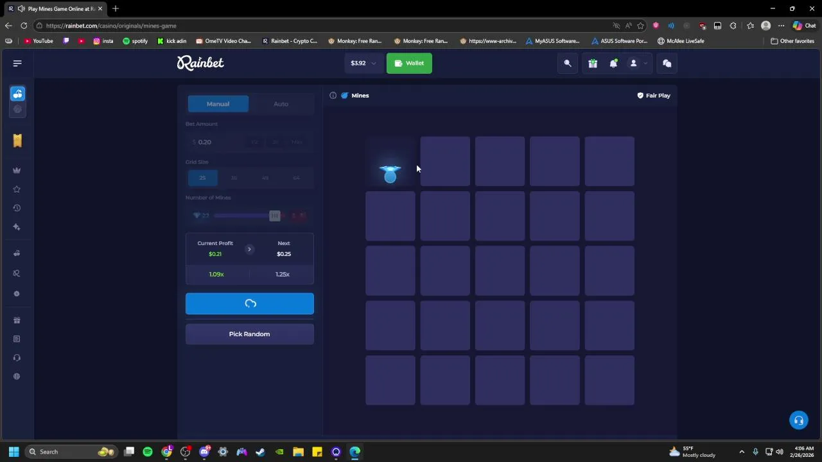This screenshot has height=462, width=822.
Task: Open Windows Start menu
Action: (13, 452)
